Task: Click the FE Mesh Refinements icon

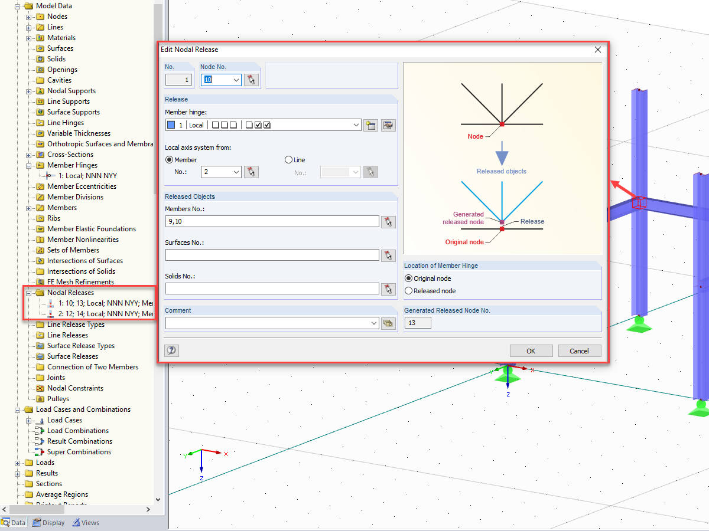Action: click(40, 282)
